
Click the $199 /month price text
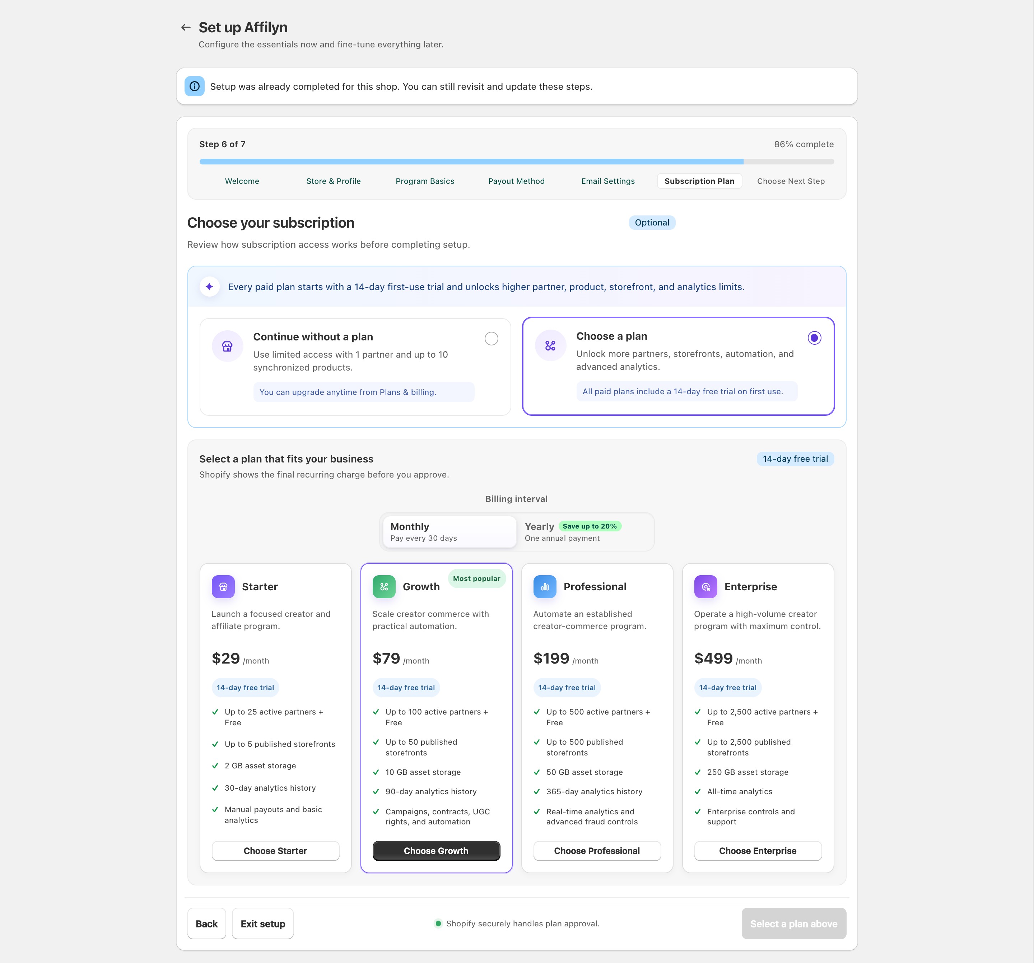pos(566,659)
